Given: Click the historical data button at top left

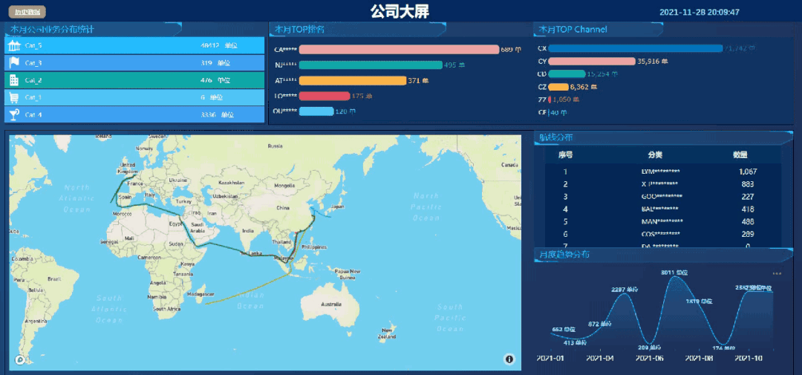Looking at the screenshot, I should 27,12.
